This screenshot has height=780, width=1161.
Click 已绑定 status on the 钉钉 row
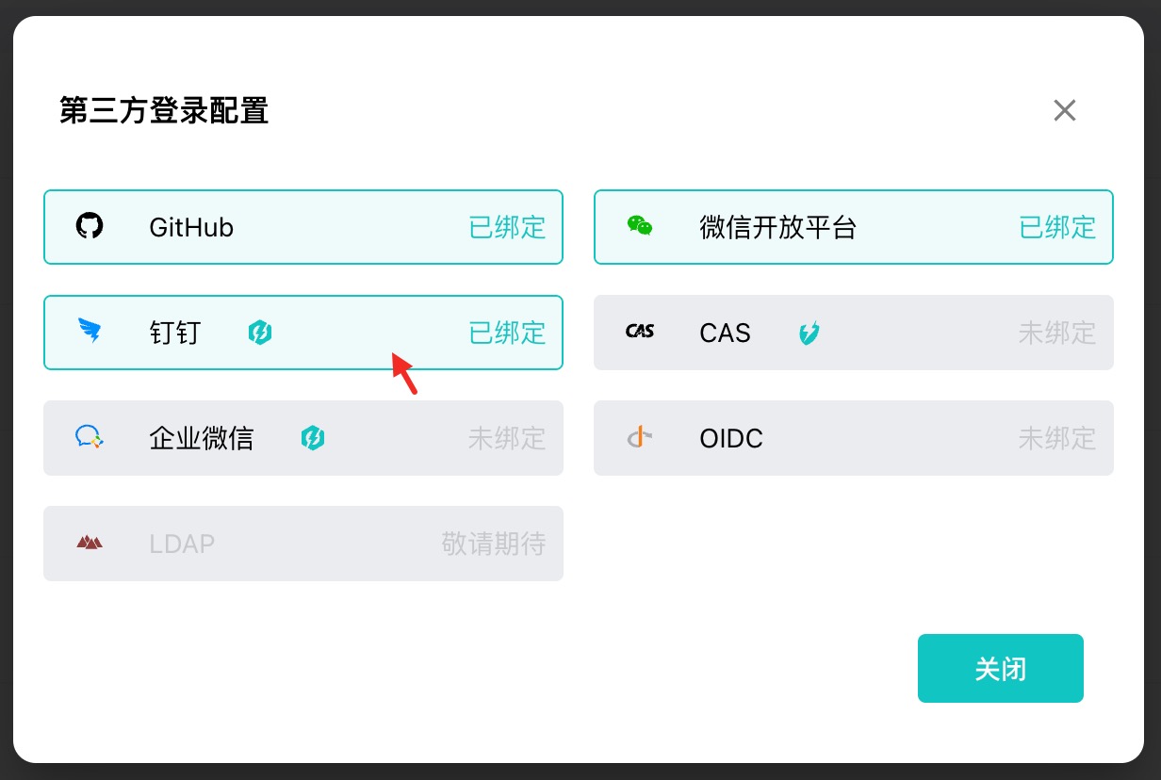507,333
